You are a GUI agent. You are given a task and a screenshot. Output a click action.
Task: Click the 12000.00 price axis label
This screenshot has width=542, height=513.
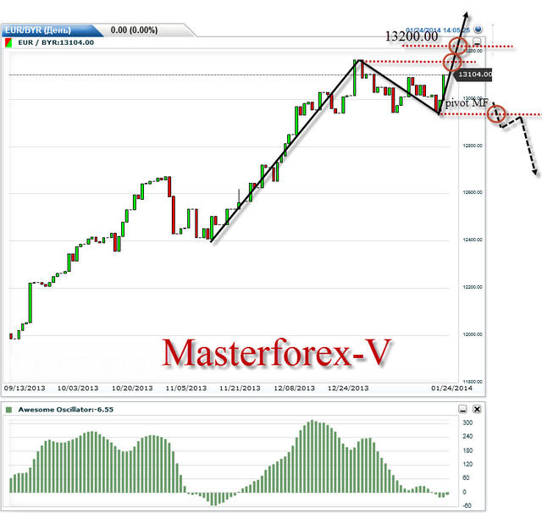[x=473, y=334]
